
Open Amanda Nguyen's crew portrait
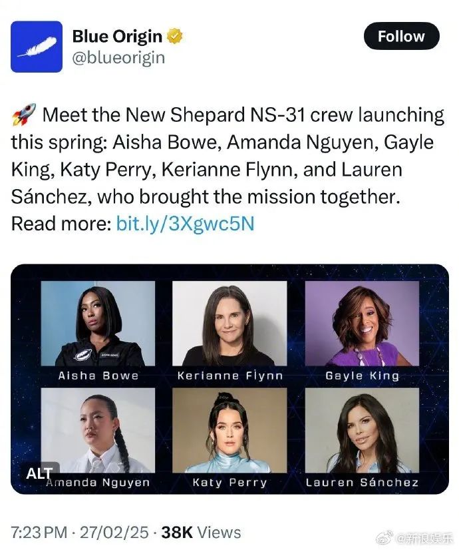[x=98, y=430]
